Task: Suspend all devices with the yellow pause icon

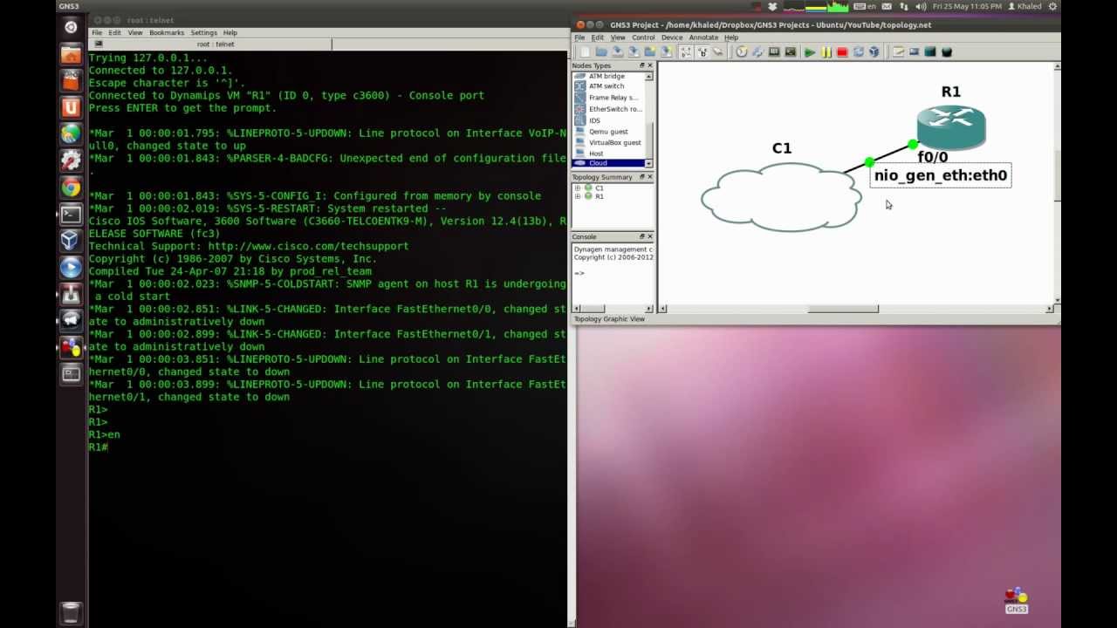Action: pyautogui.click(x=826, y=52)
